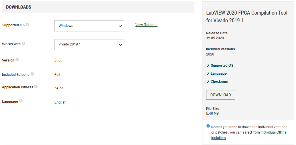This screenshot has width=296, height=145.
Task: Click the Language field info icon
Action: (x=21, y=101)
